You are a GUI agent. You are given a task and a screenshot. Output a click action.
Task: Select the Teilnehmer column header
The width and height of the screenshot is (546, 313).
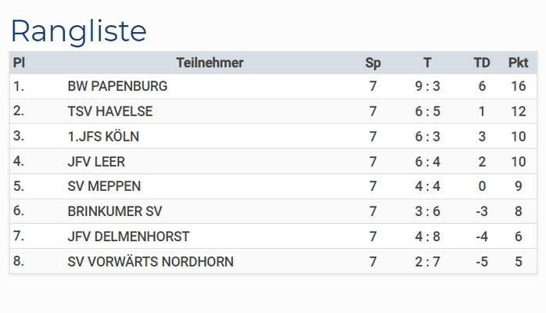[210, 63]
